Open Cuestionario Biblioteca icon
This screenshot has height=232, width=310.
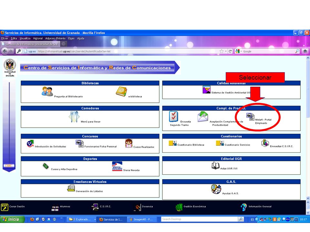pos(172,143)
